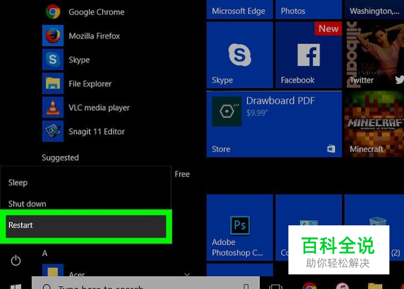Choose Sleep from the power menu
The height and width of the screenshot is (289, 404).
[x=86, y=183]
